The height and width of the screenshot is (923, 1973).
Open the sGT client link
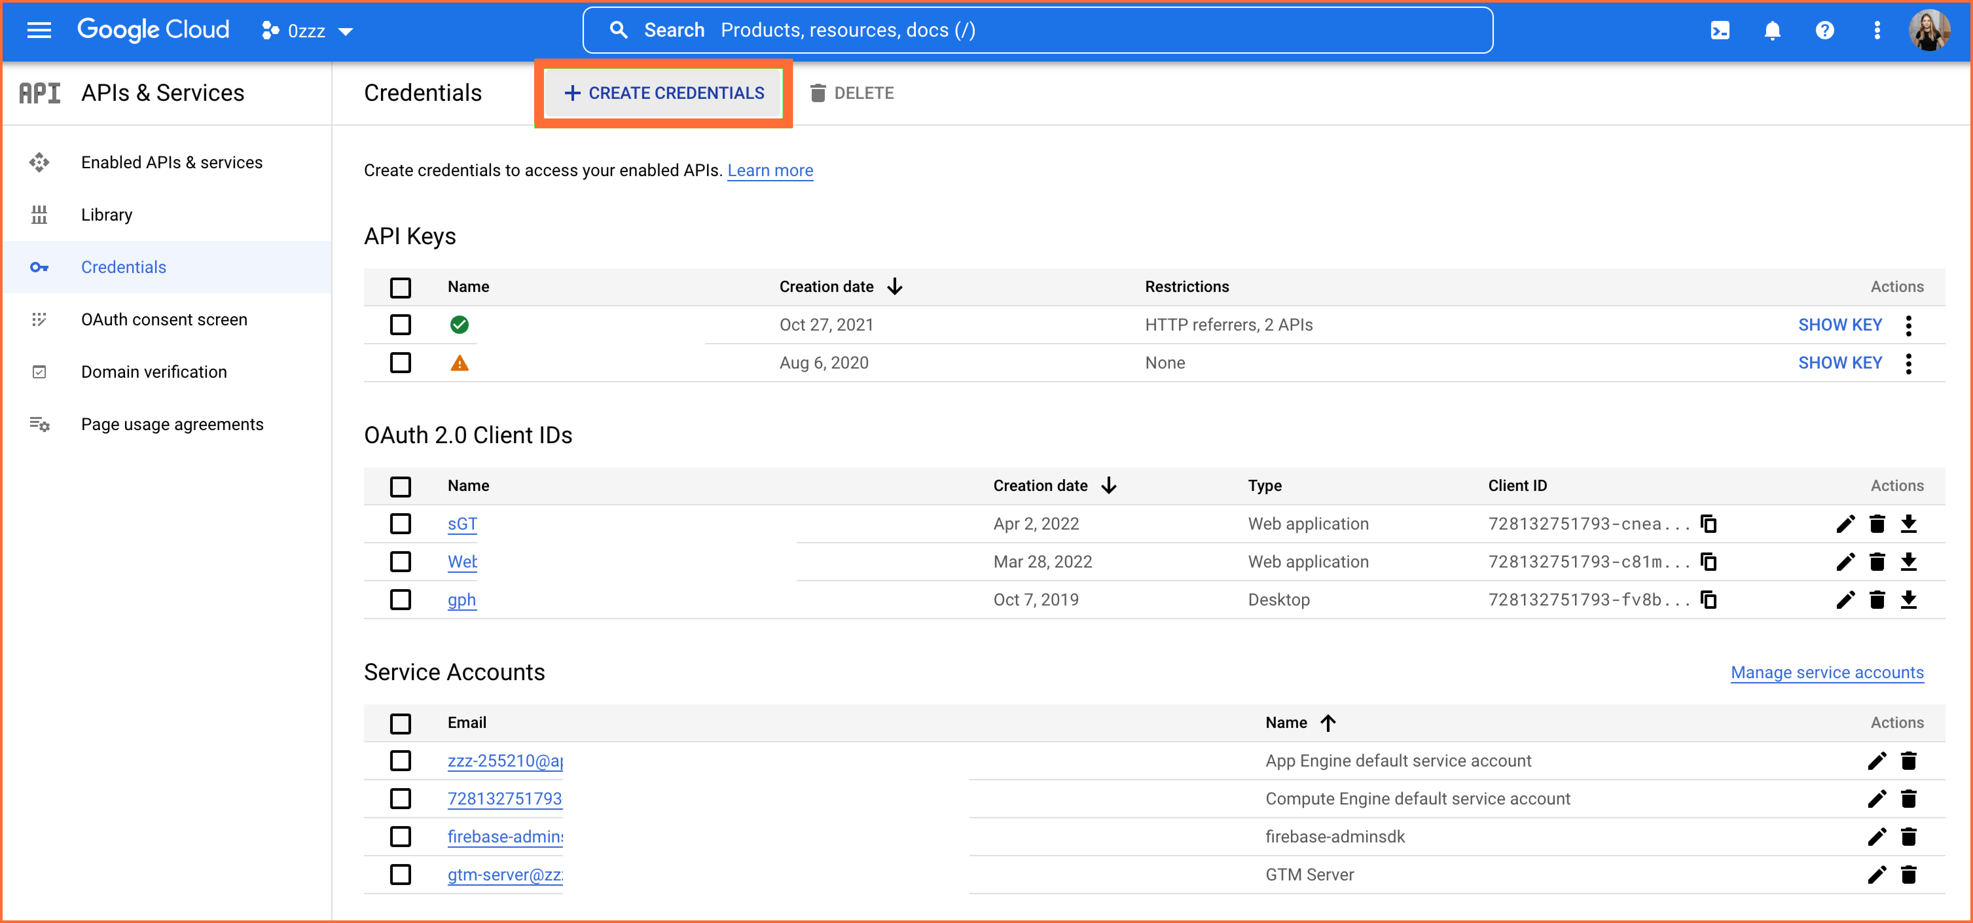tap(462, 524)
